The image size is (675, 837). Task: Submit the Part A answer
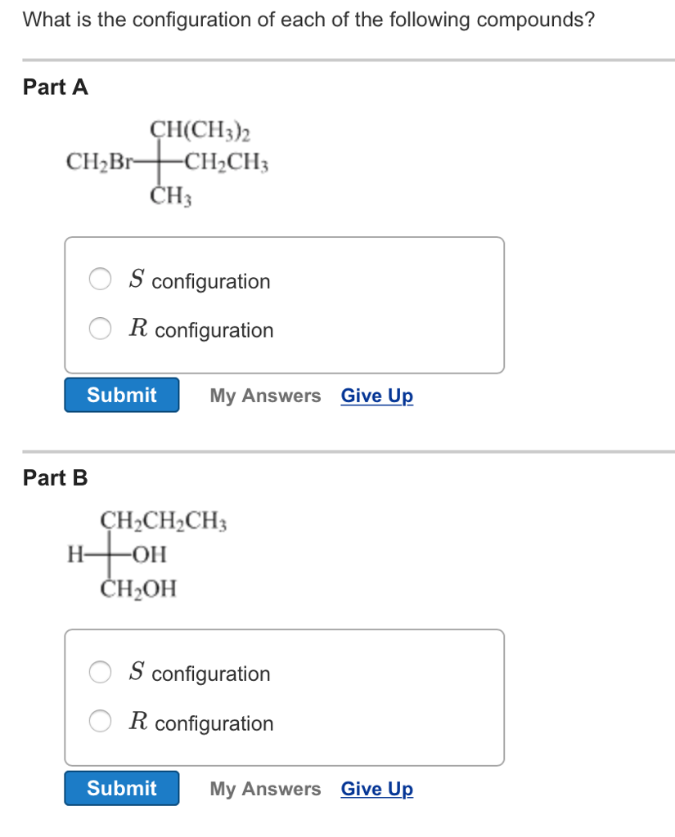[121, 395]
